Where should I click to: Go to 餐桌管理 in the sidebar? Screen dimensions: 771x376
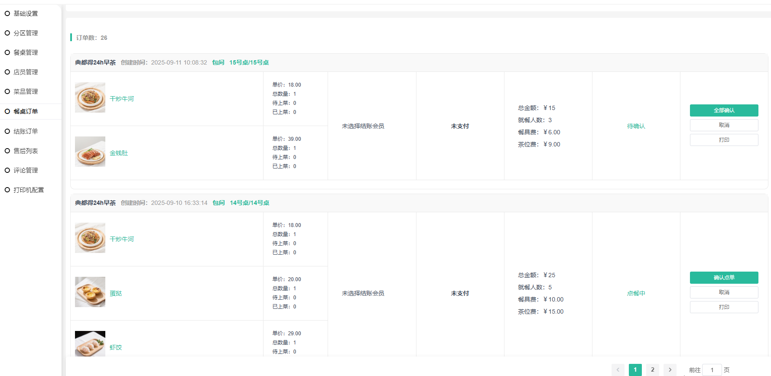(x=26, y=52)
